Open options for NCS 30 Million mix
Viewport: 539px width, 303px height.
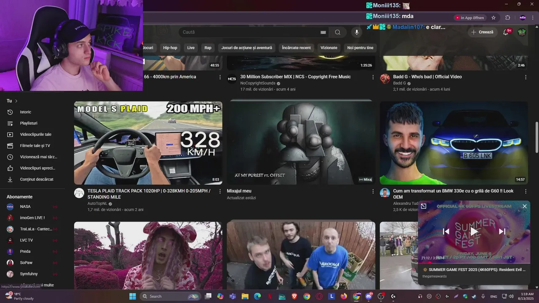(x=373, y=77)
